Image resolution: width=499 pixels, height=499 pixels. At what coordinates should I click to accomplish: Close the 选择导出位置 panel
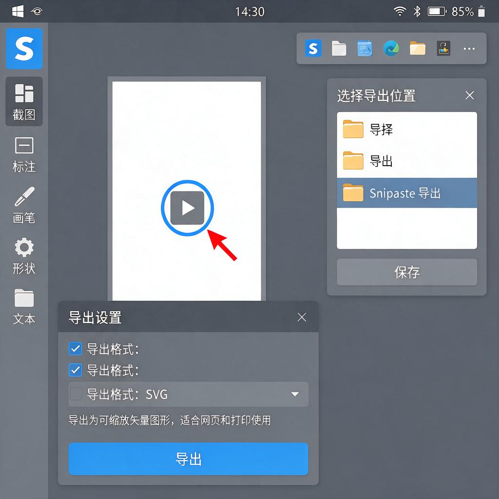click(x=469, y=95)
